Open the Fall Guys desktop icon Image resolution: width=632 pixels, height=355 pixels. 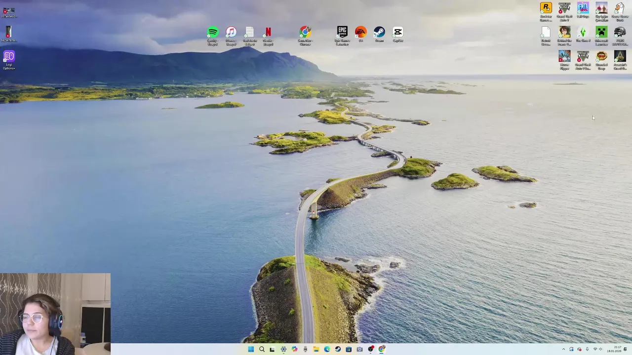583,10
